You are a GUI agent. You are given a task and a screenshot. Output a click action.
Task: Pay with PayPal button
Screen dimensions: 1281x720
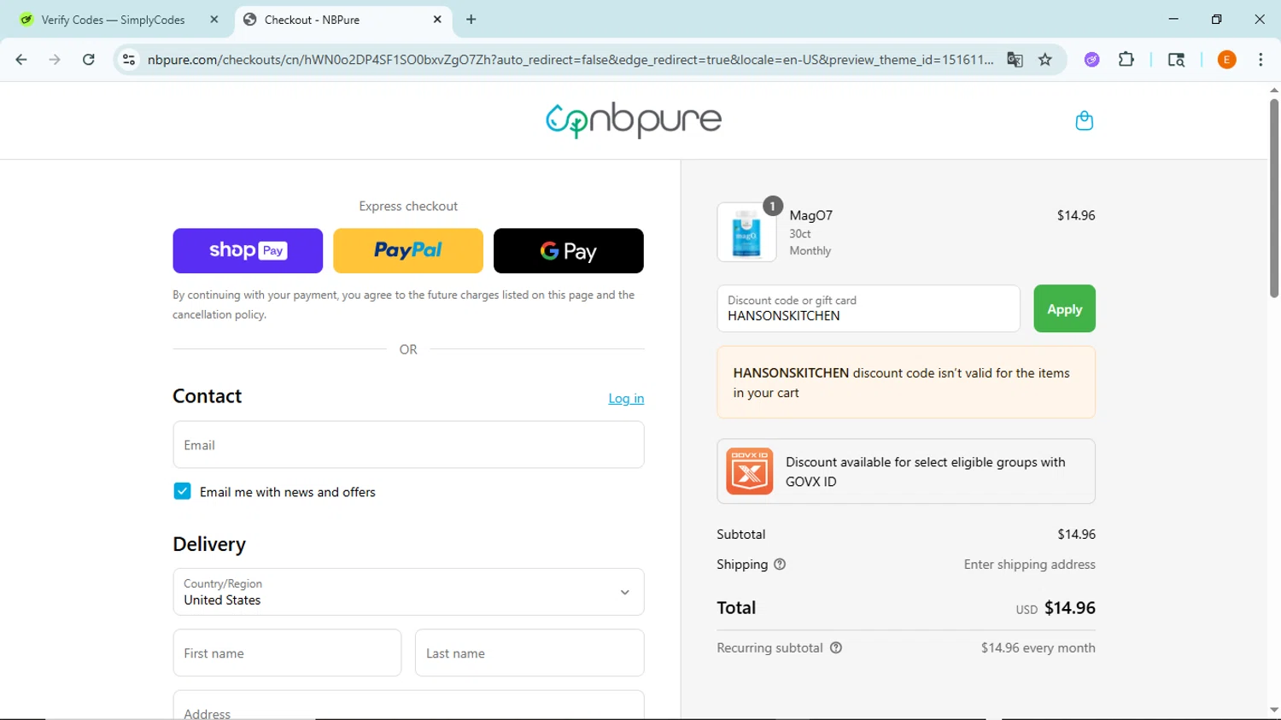tap(408, 251)
